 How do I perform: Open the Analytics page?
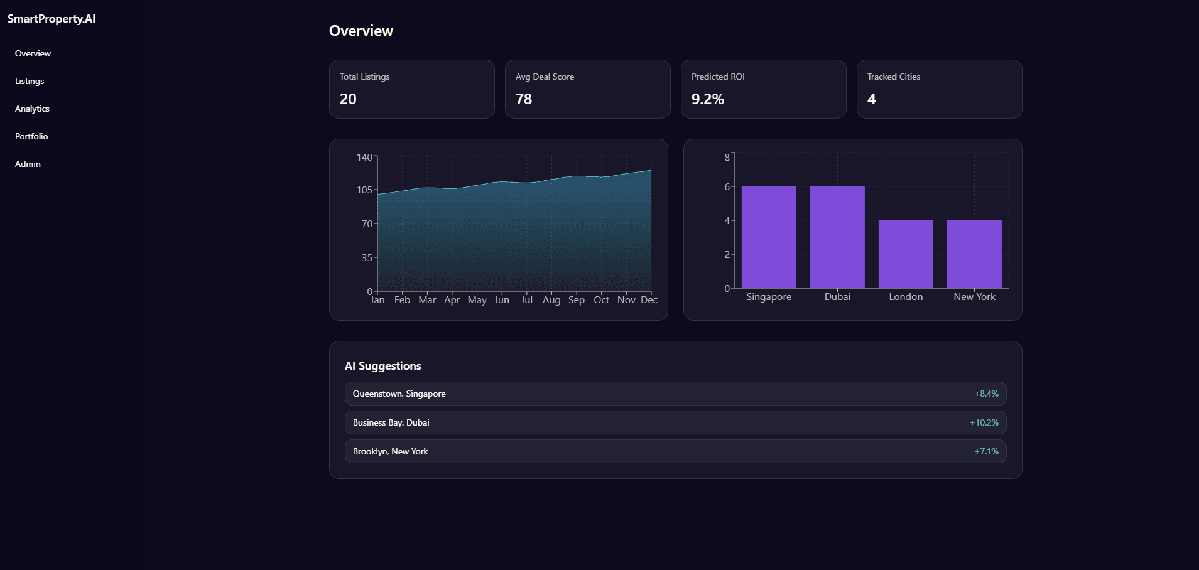click(32, 109)
